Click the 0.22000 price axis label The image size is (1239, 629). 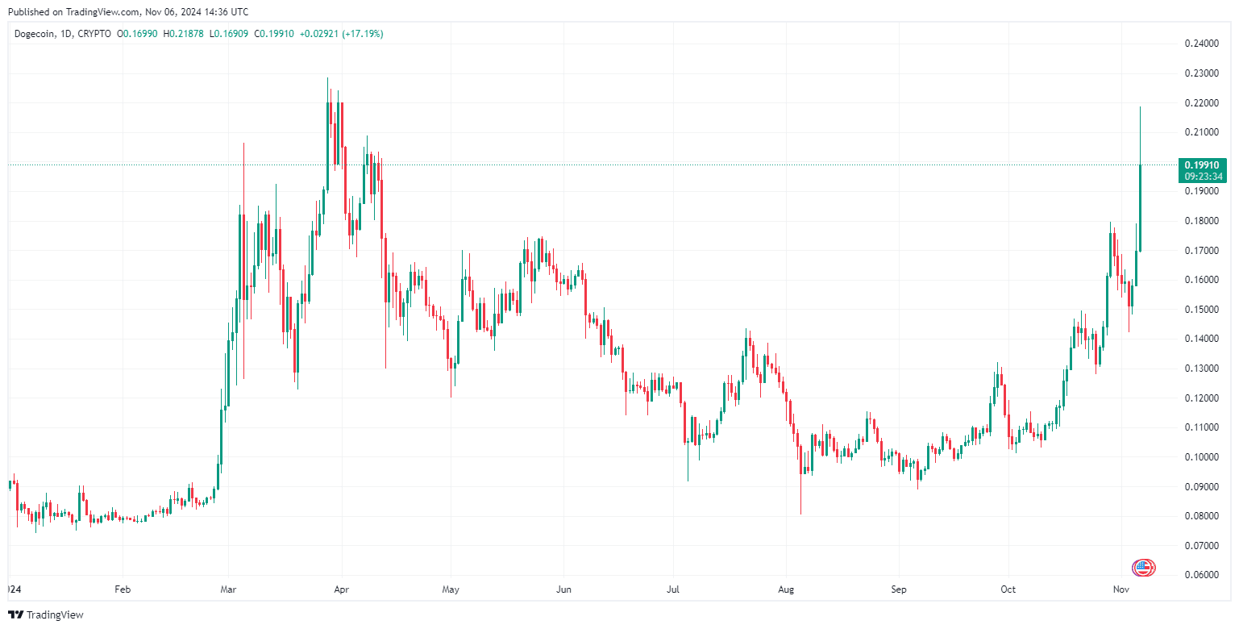(x=1202, y=103)
